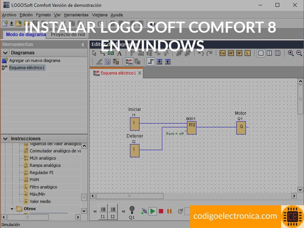The width and height of the screenshot is (304, 228).
Task: Click the page layout 1-2-3-4 icon
Action: click(107, 62)
